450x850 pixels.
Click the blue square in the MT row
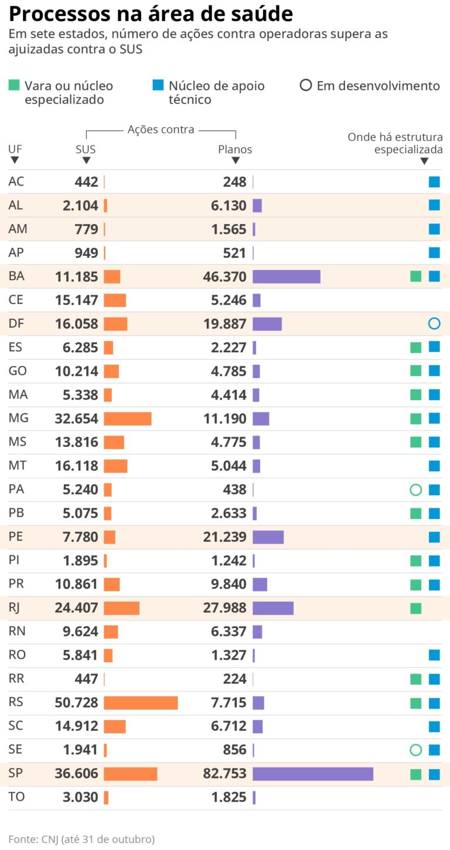click(434, 466)
